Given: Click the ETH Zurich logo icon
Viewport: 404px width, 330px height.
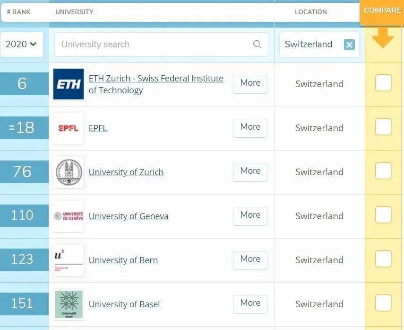Looking at the screenshot, I should 69,84.
